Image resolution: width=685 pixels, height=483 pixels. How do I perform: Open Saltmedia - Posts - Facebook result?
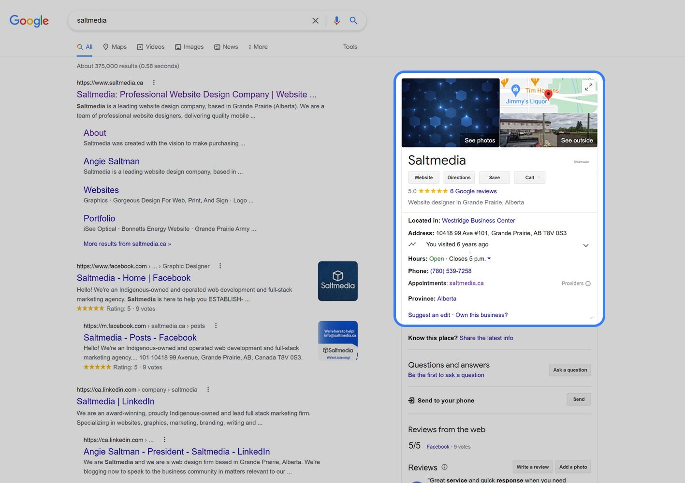[x=140, y=338]
